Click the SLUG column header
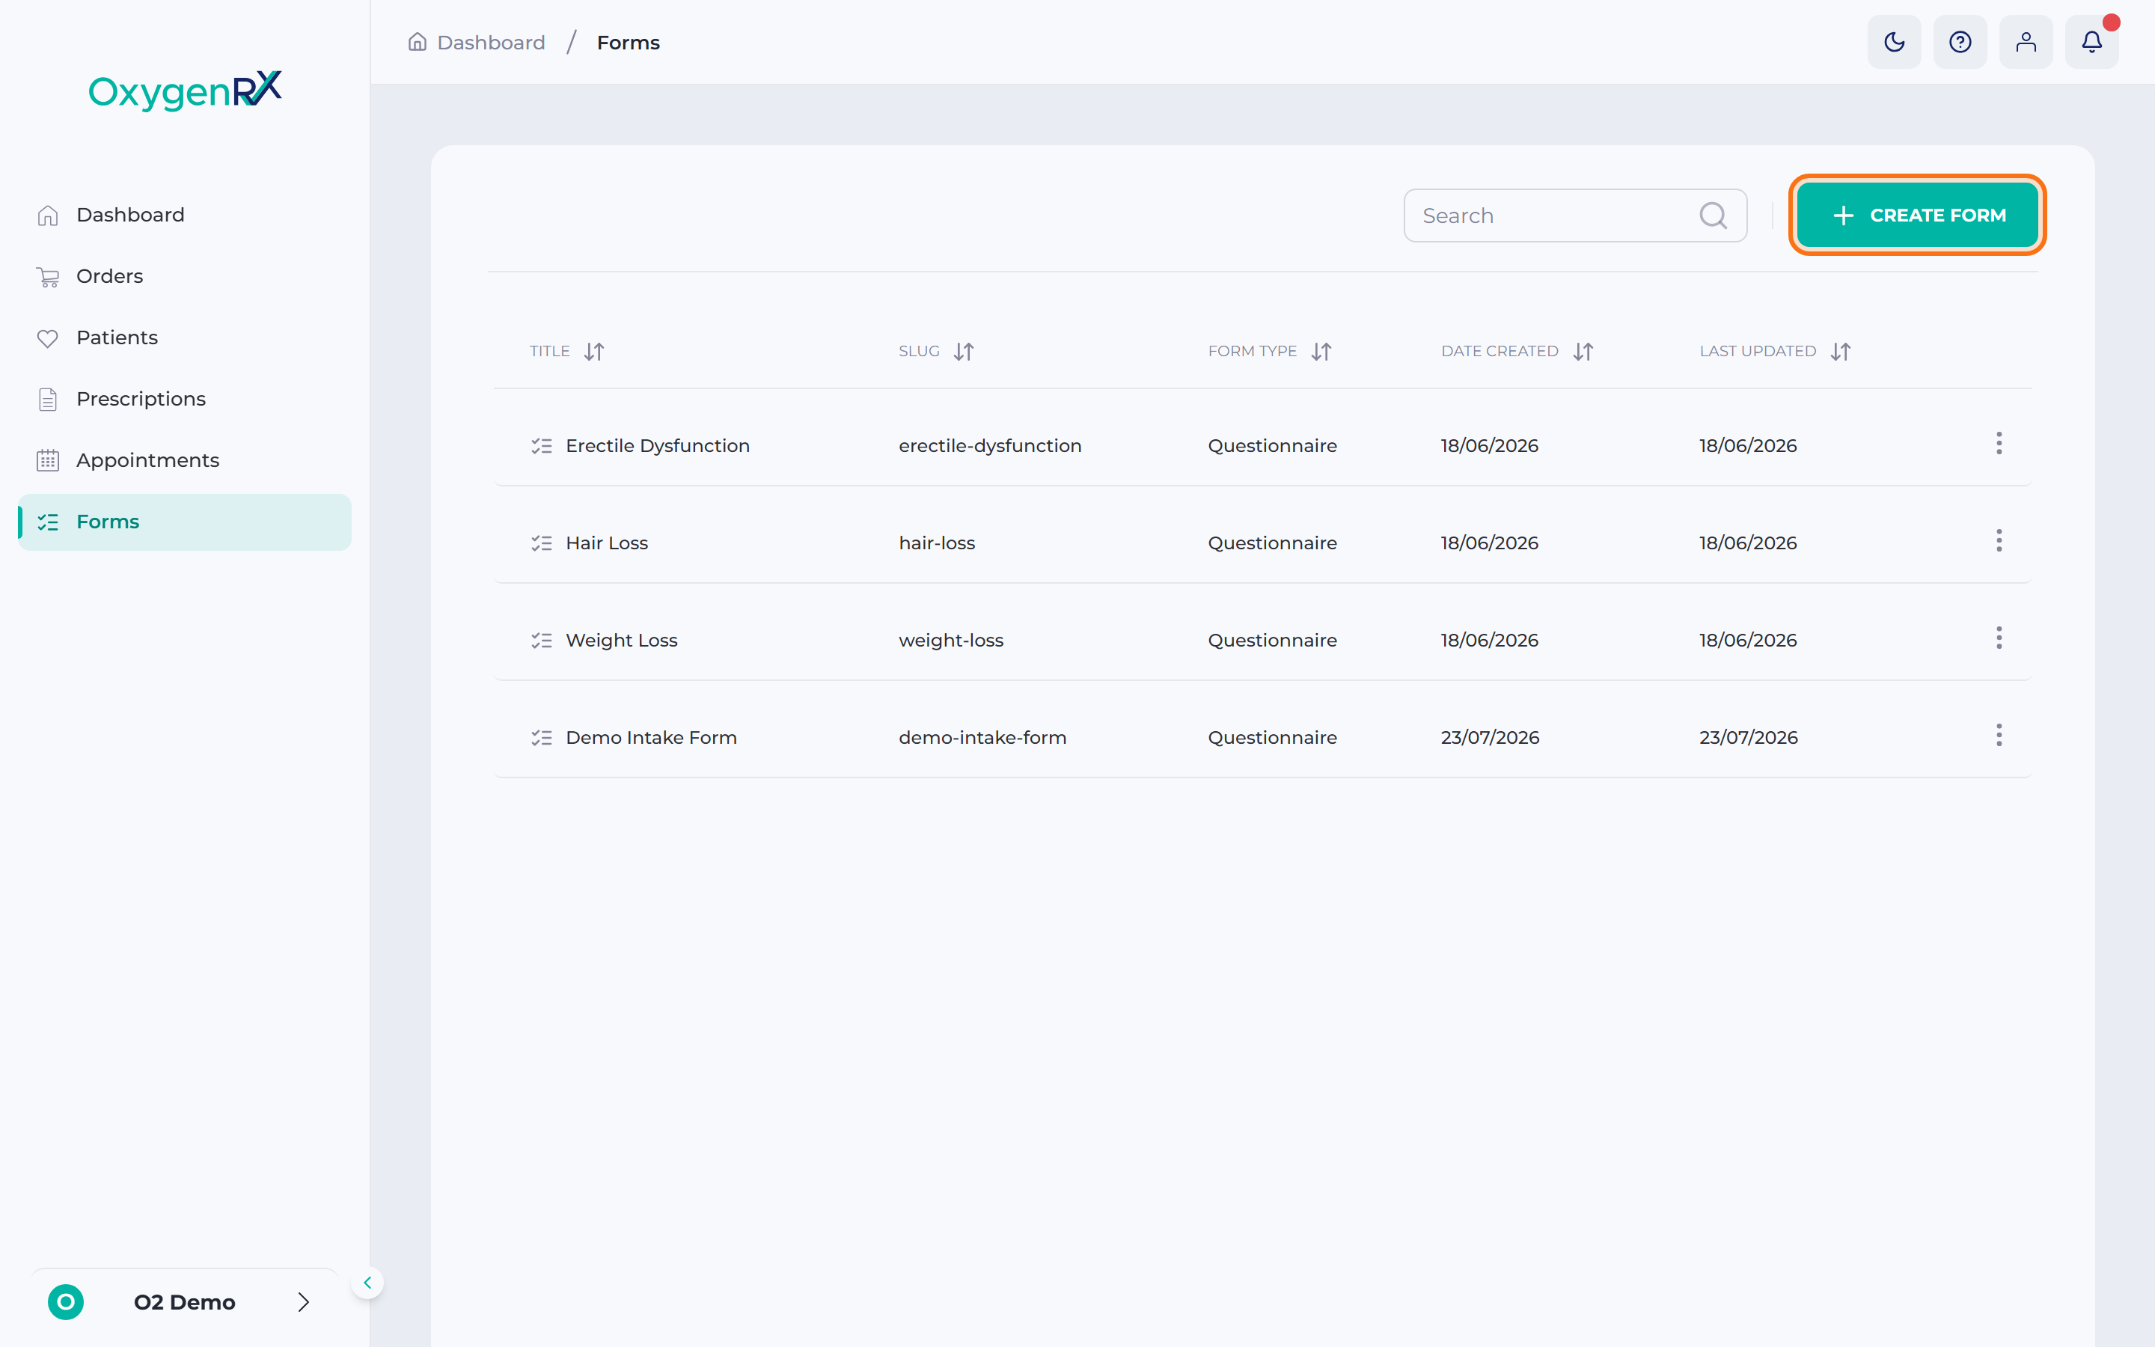 pos(919,351)
